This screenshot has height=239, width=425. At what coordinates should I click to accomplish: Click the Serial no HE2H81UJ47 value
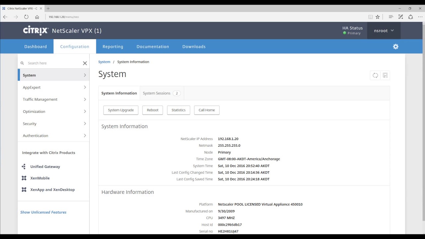228,231
